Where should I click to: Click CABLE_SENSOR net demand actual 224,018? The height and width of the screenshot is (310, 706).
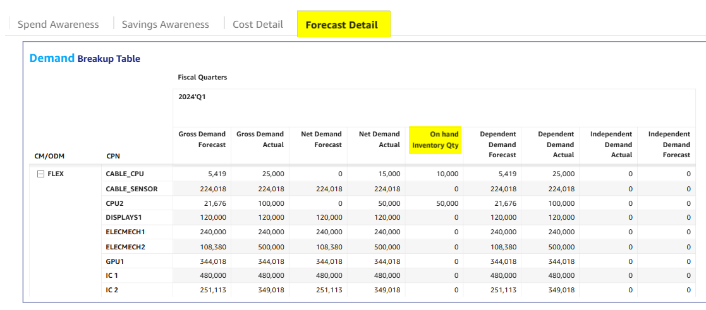tap(386, 189)
